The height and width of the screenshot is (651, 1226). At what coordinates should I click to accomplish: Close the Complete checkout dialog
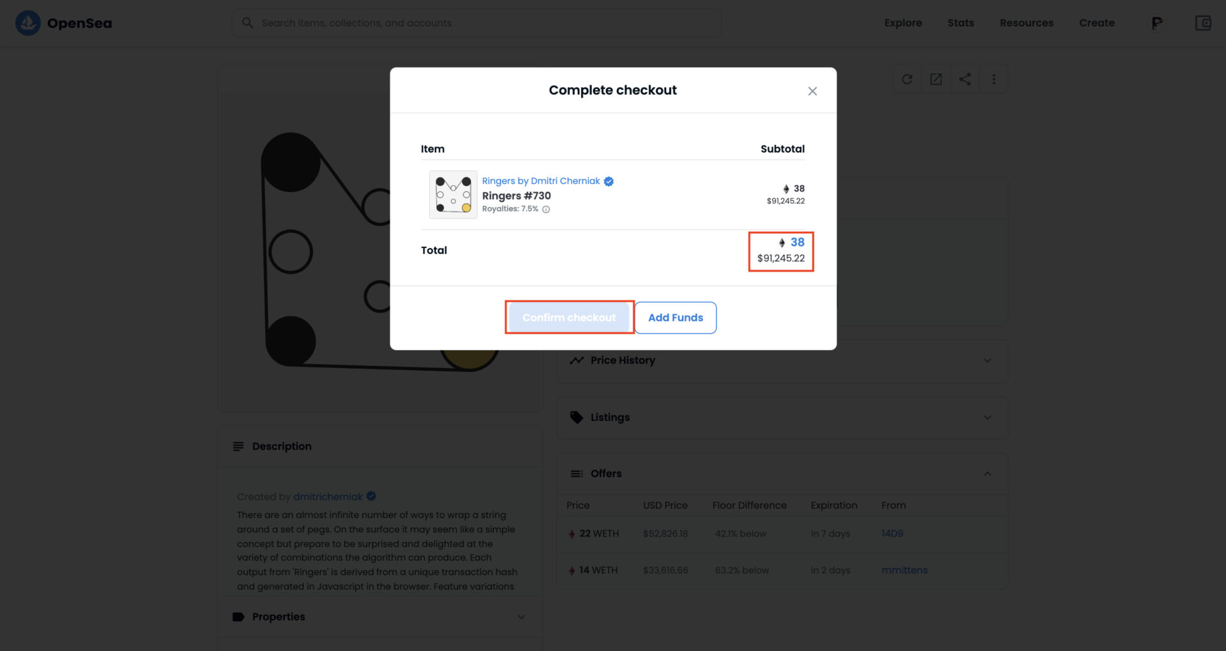pyautogui.click(x=812, y=91)
